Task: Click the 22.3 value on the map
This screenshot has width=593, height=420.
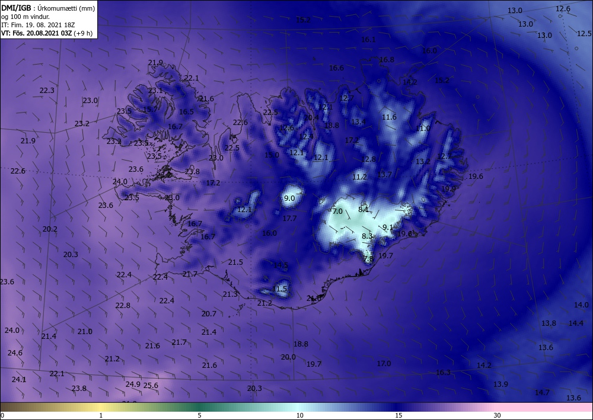Action: (47, 90)
